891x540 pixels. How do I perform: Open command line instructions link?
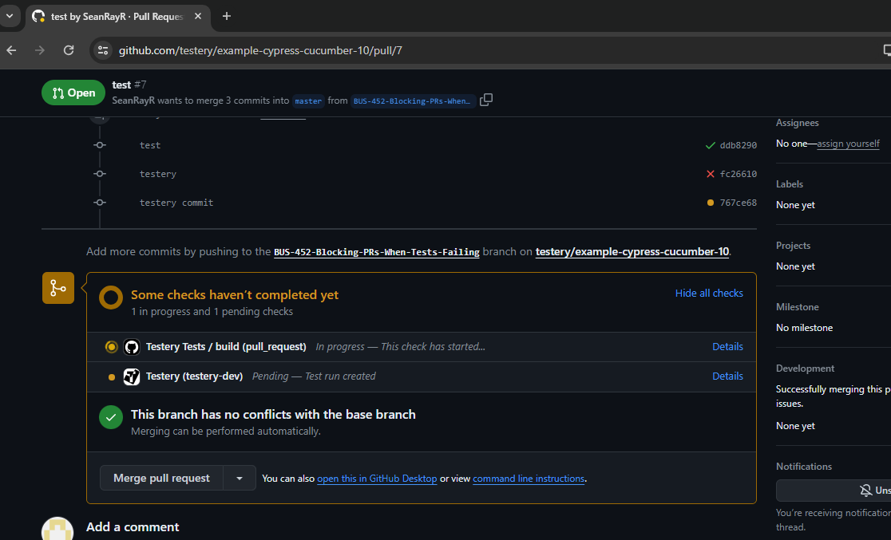click(529, 479)
